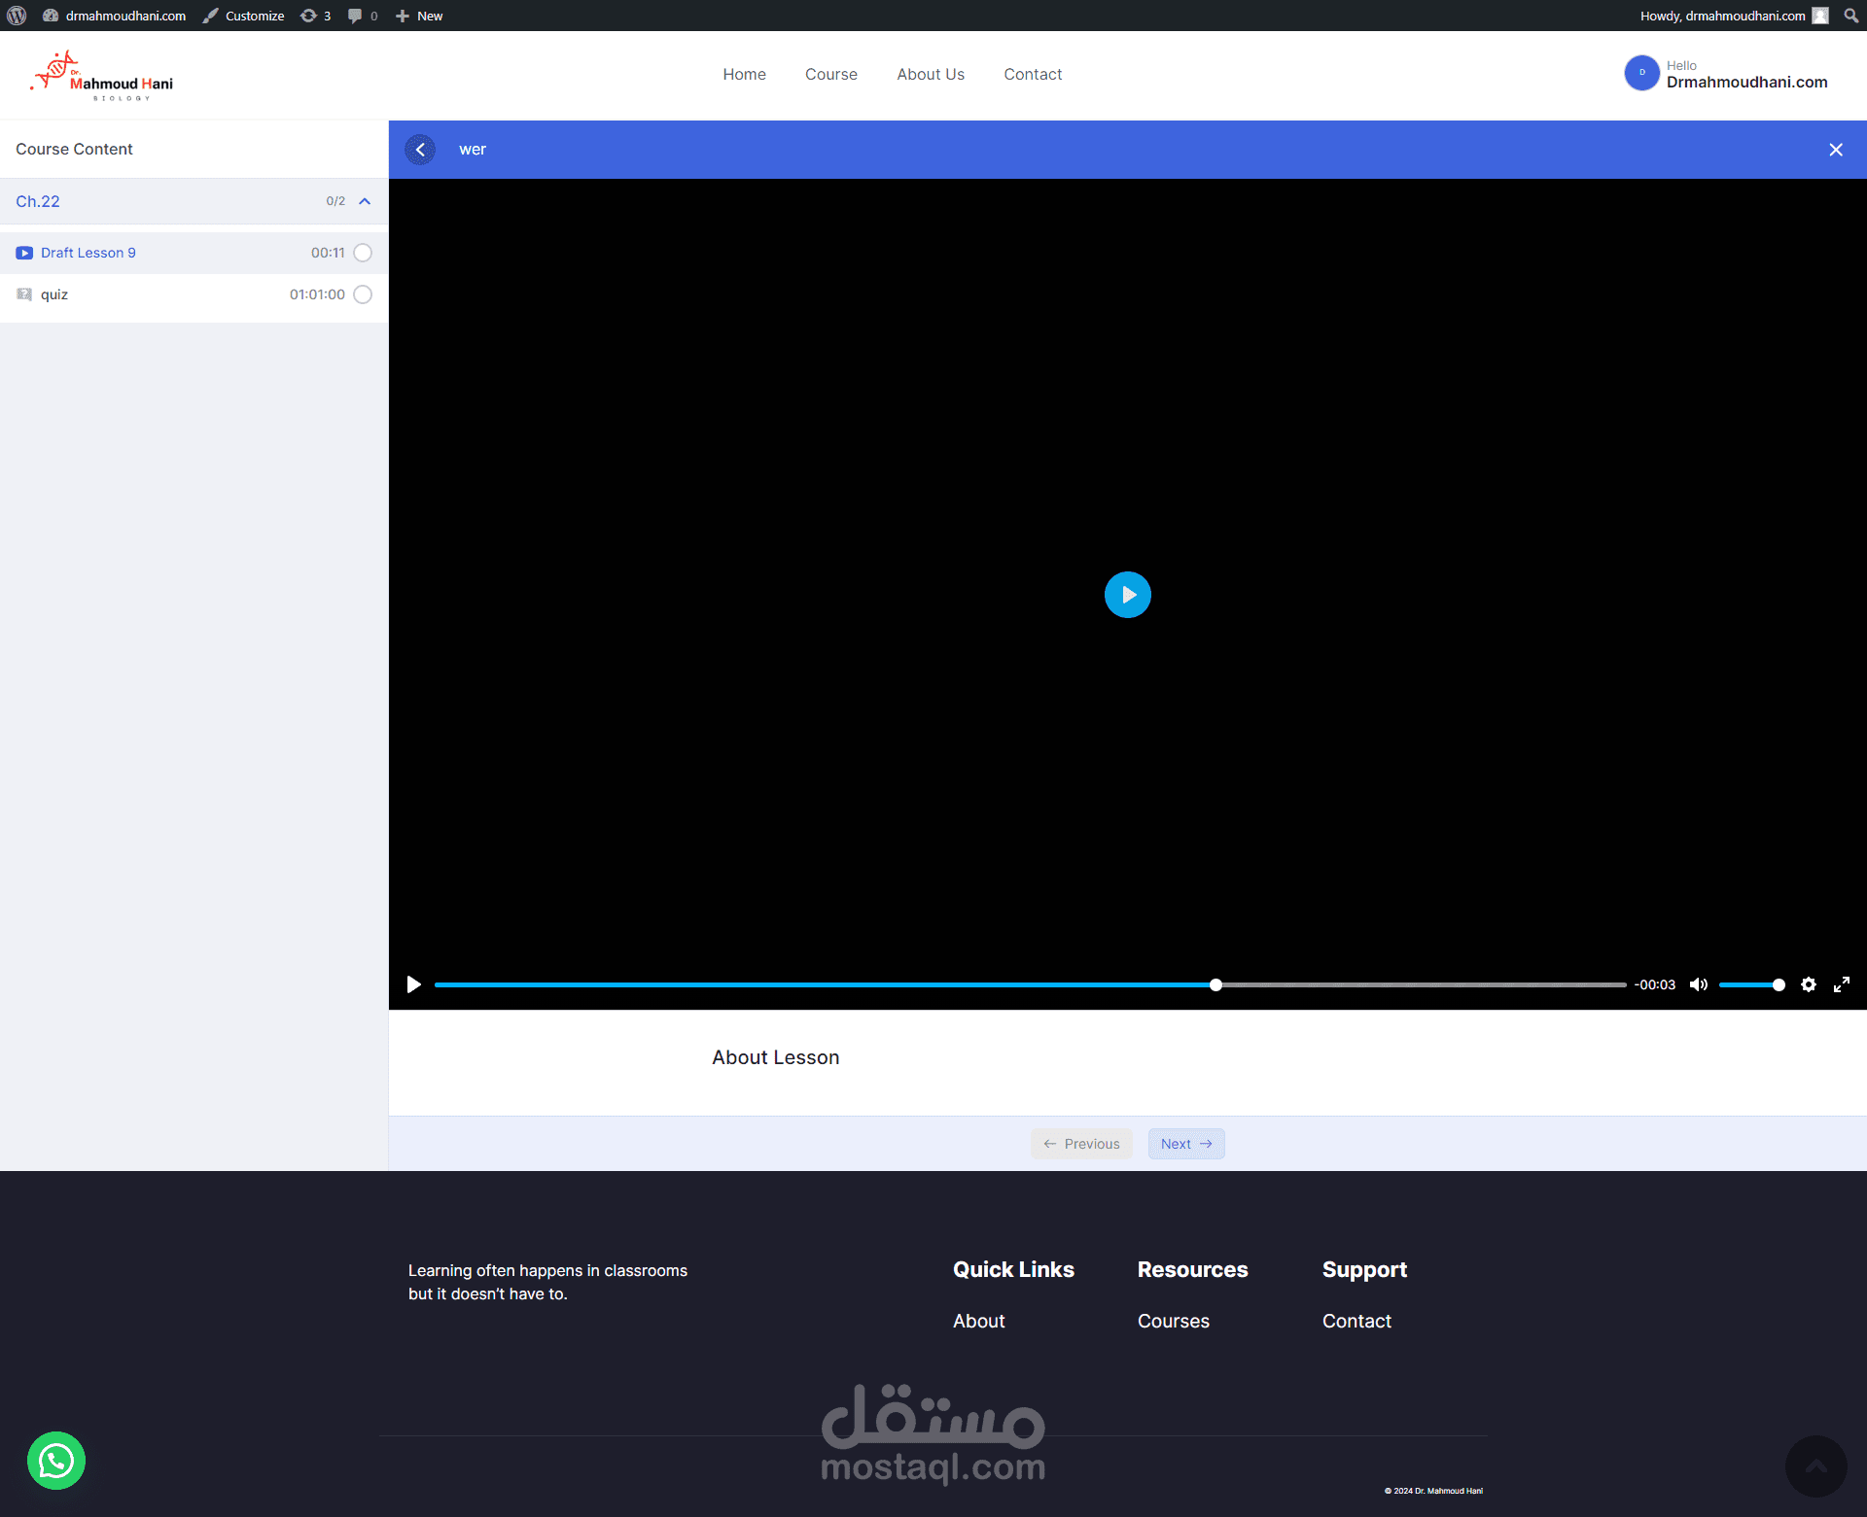Open the WordPress admin search icon
Viewport: 1867px width, 1517px height.
pyautogui.click(x=1850, y=16)
